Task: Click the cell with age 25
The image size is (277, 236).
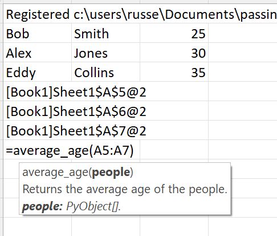Action: coord(174,33)
